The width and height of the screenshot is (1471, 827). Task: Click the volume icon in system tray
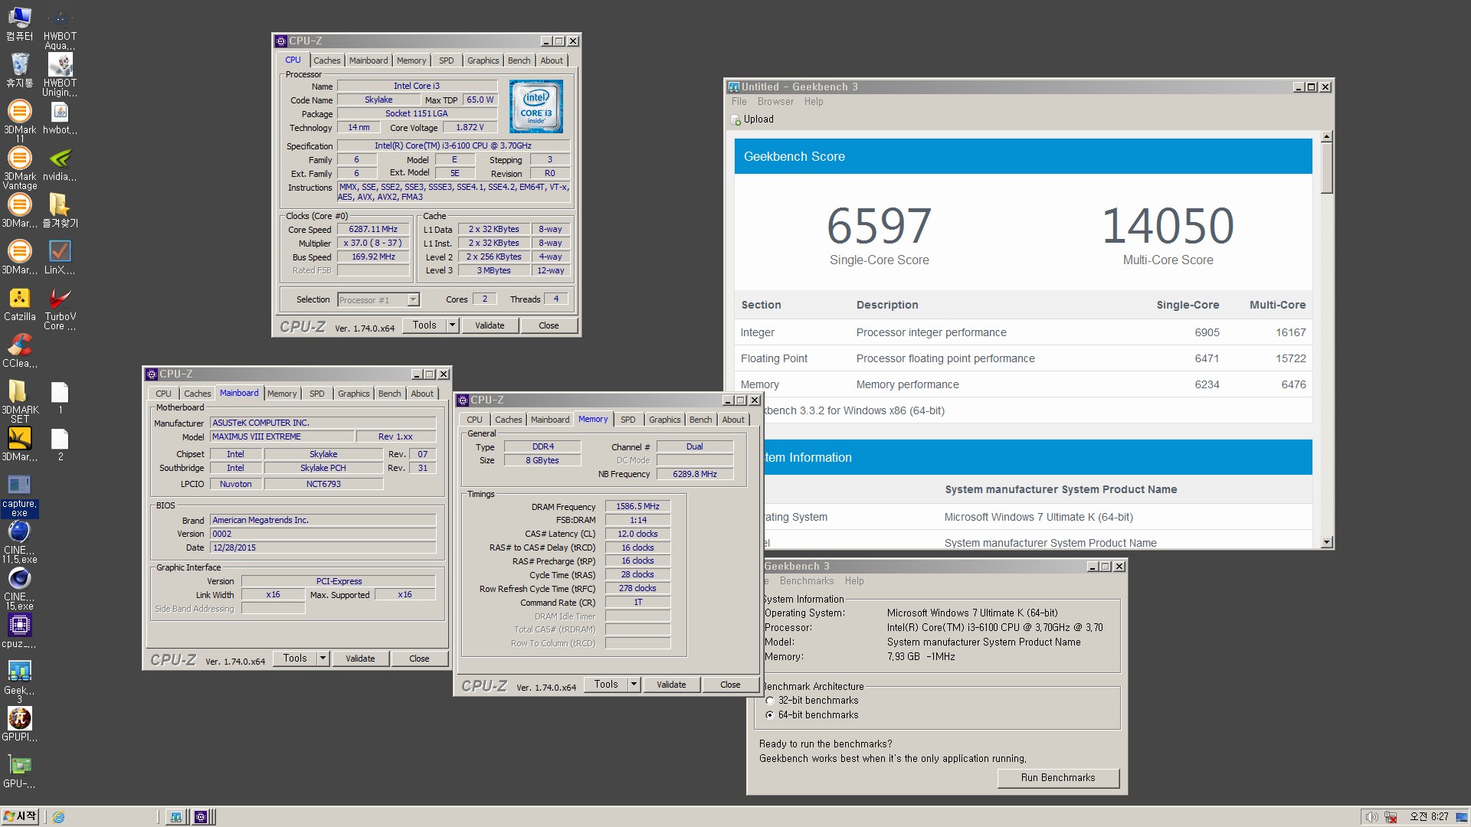pos(1371,817)
